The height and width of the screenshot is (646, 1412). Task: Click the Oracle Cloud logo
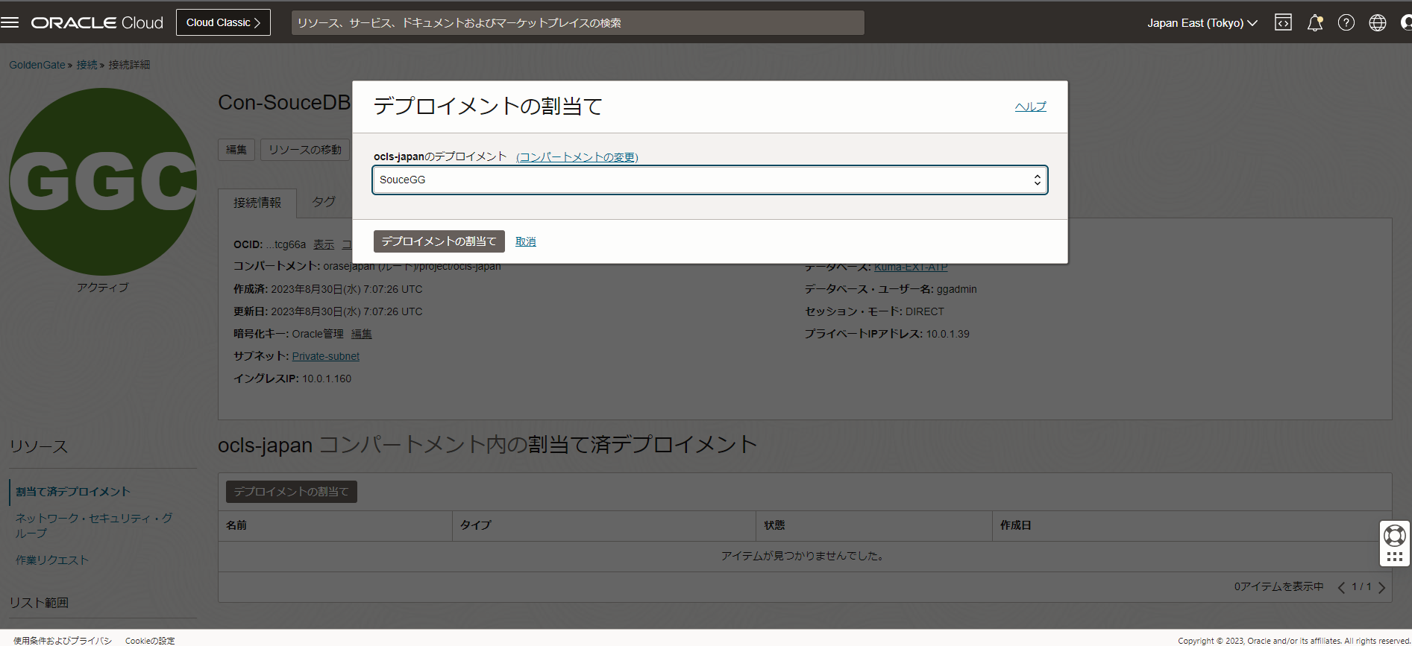pos(97,22)
